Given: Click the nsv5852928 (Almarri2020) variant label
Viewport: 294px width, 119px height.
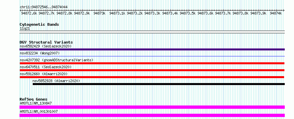Looking at the screenshot, I should [56, 81].
